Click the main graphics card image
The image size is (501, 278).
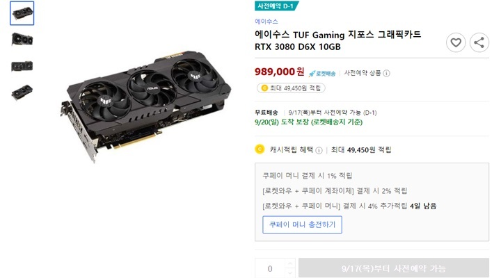pos(145,107)
